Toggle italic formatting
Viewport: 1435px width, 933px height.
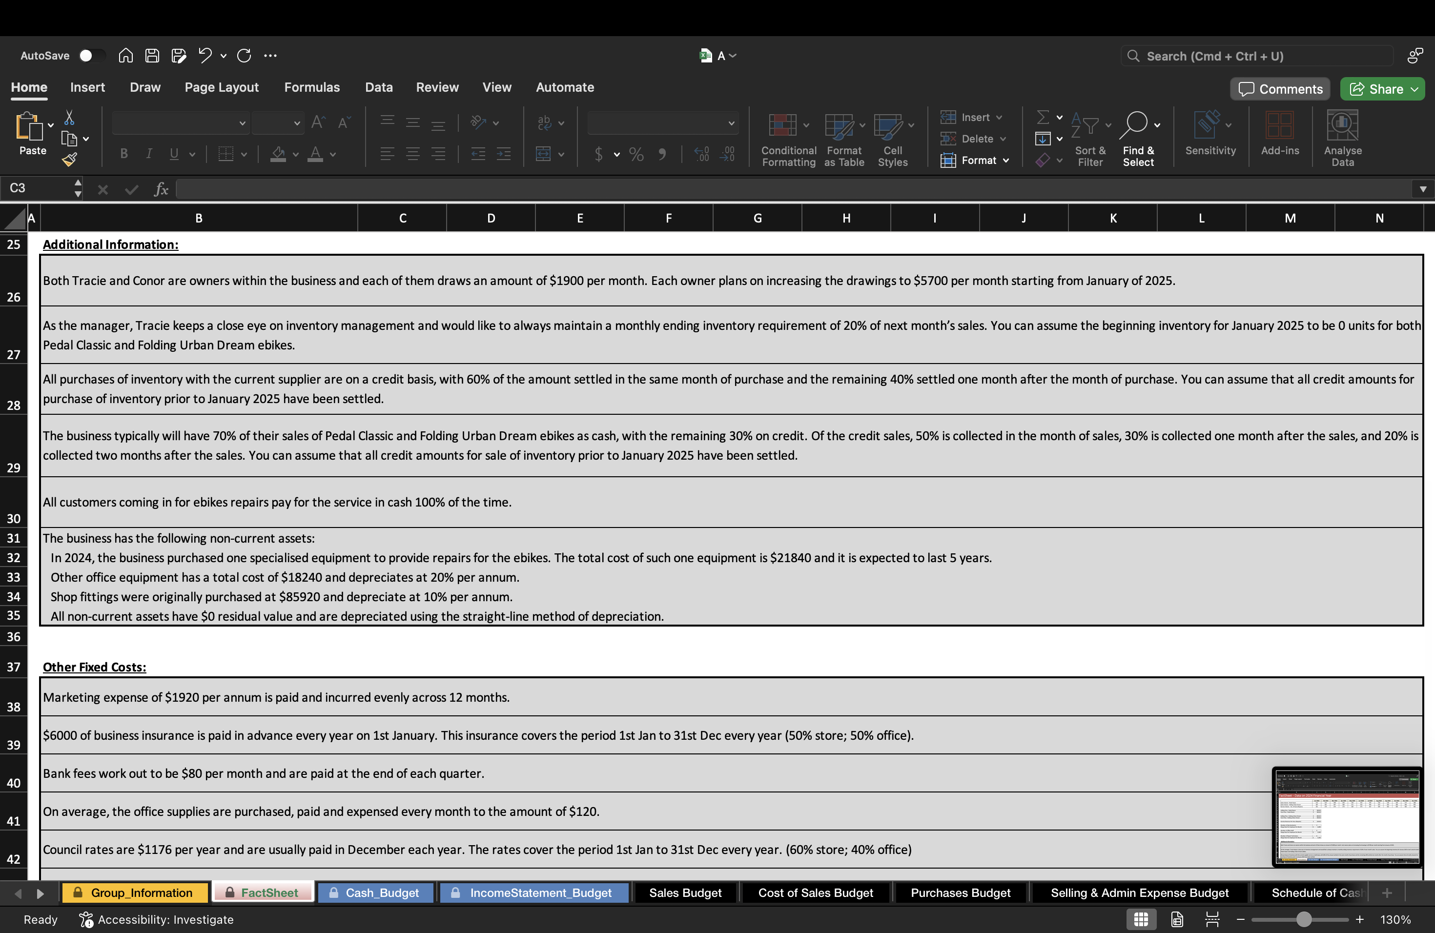pos(148,154)
